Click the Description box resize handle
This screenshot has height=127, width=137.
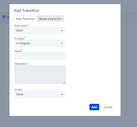pos(64,82)
